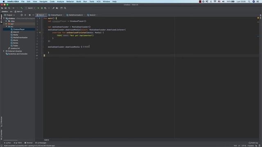The width and height of the screenshot is (262, 147).
Task: Select Main.kt in project tree
Action: click(x=16, y=32)
